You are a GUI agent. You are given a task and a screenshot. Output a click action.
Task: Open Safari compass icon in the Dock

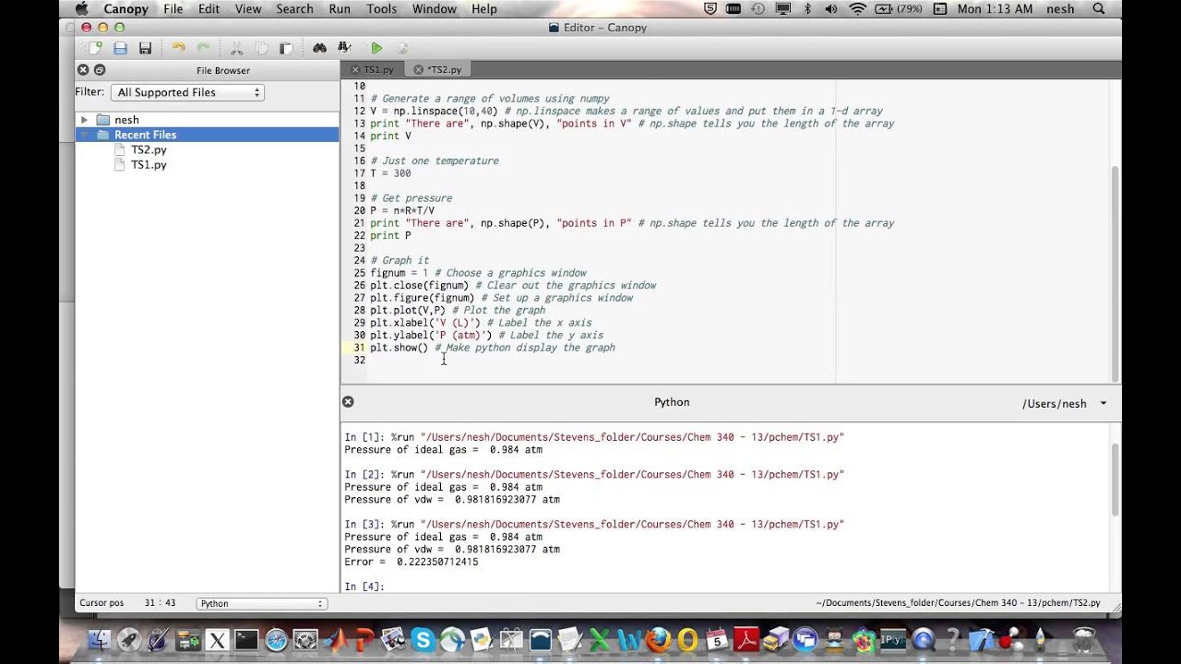point(276,639)
